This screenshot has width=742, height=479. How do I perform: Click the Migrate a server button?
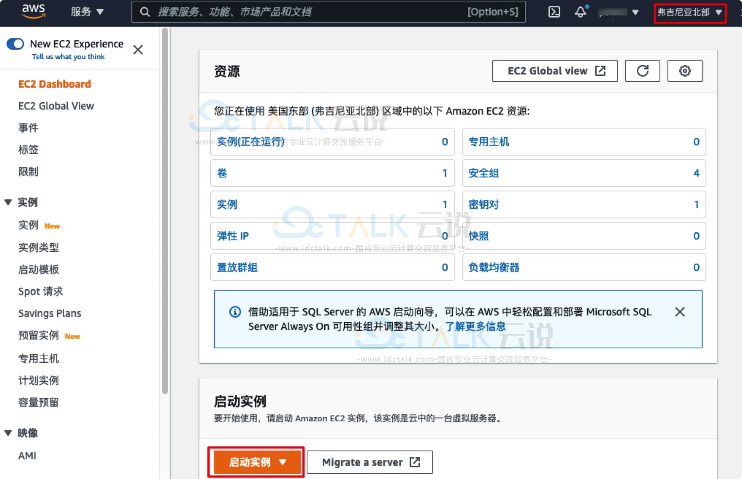coord(370,462)
